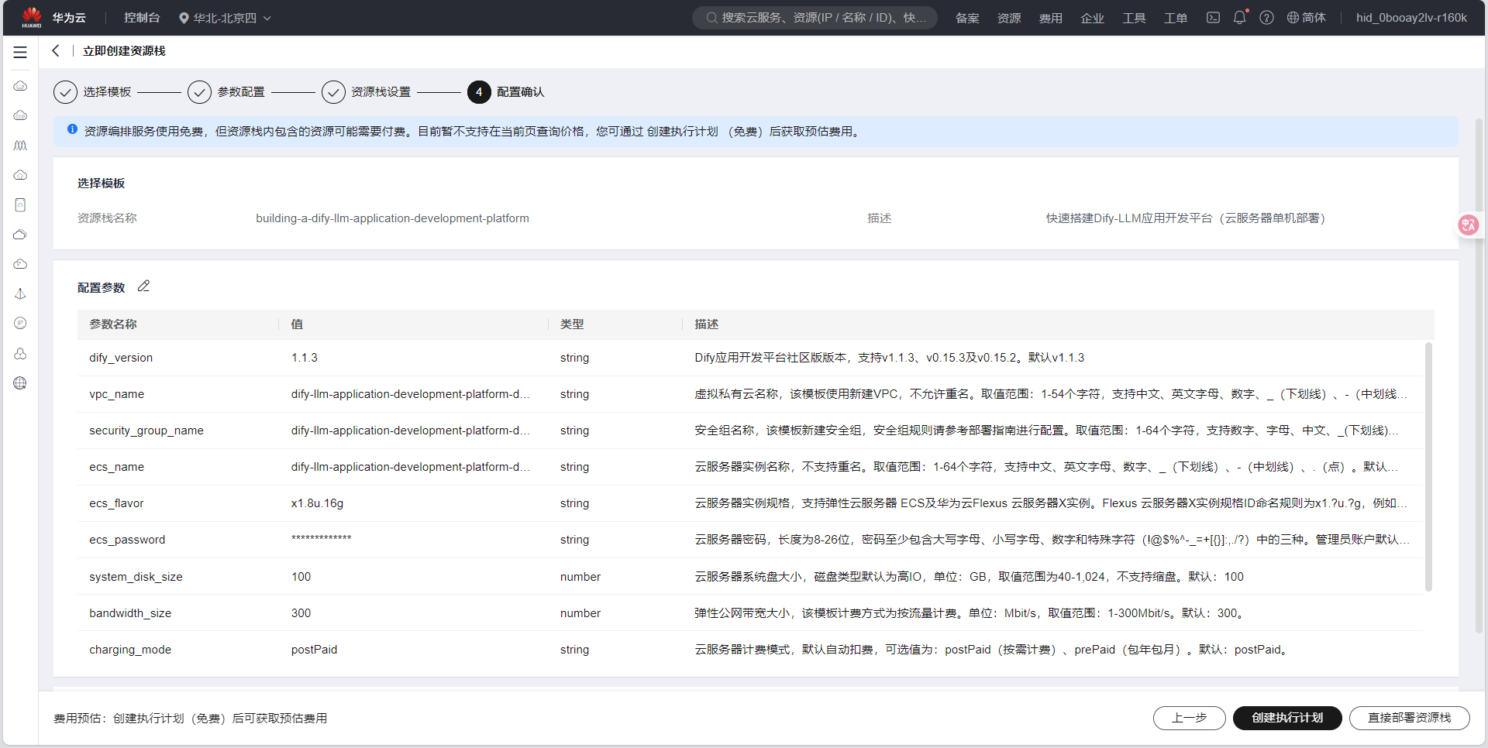This screenshot has height=748, width=1488.
Task: Click the 上一步 button
Action: tap(1189, 718)
